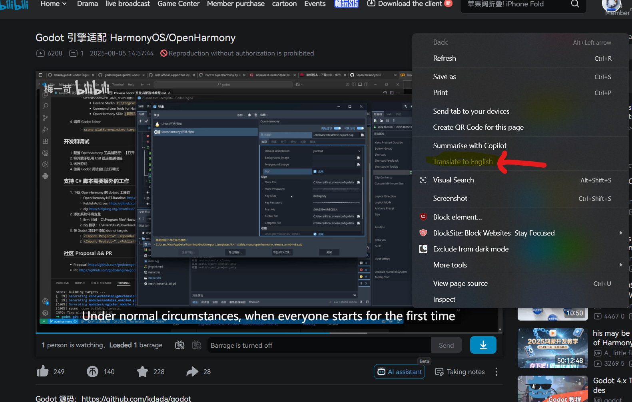Expand the BlockSite submenu arrow
Viewport: 632px width, 402px height.
click(x=621, y=233)
